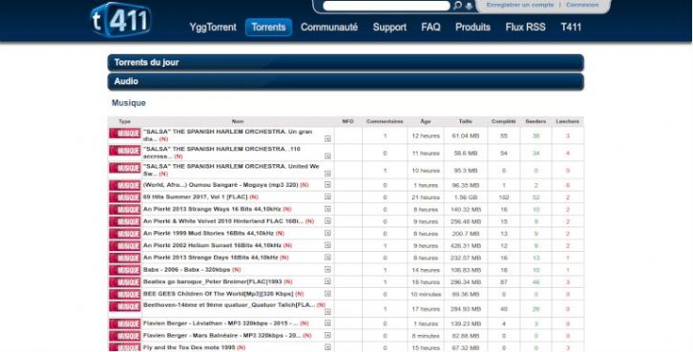The image size is (693, 352).
Task: Sort by the Nom column header
Action: (x=238, y=121)
